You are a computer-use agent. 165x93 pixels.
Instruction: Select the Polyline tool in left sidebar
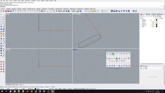pyautogui.click(x=1, y=17)
